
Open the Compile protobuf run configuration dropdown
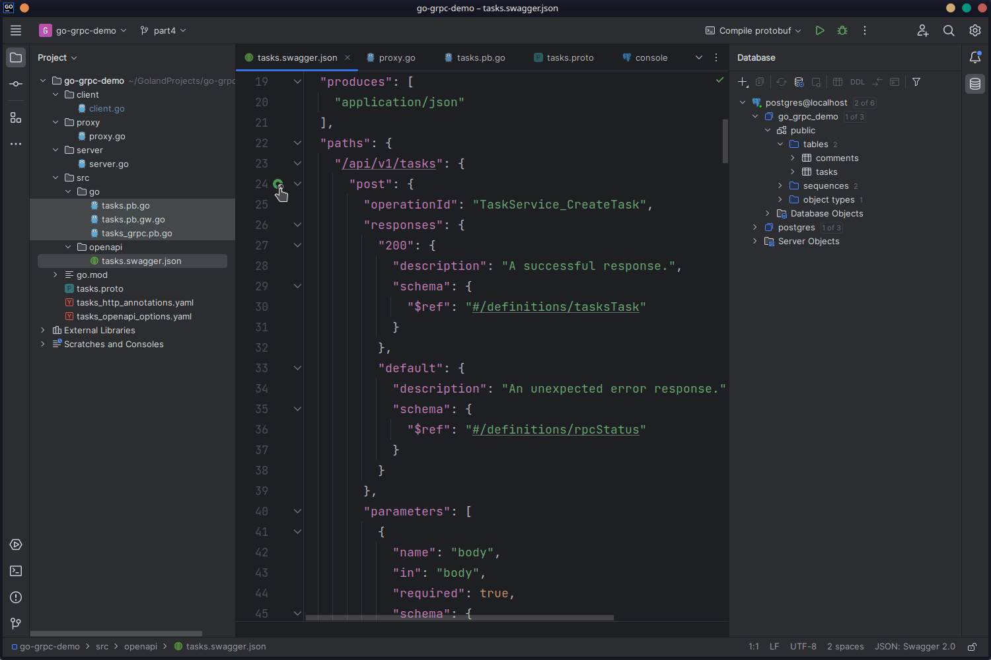753,30
